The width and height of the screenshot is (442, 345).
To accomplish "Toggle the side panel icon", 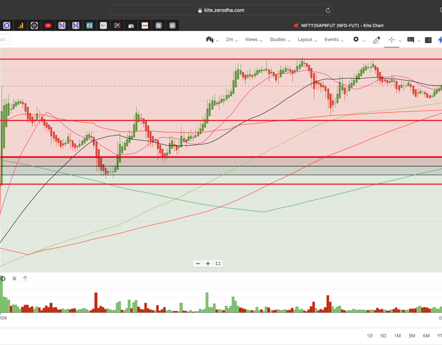I will tap(428, 40).
